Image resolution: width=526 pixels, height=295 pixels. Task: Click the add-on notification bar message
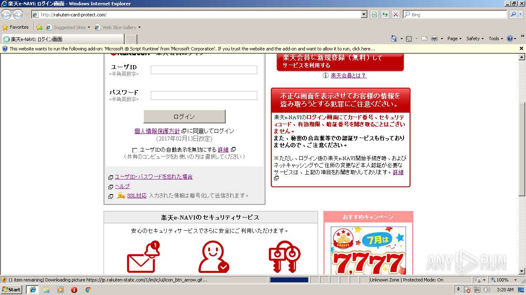pos(192,49)
